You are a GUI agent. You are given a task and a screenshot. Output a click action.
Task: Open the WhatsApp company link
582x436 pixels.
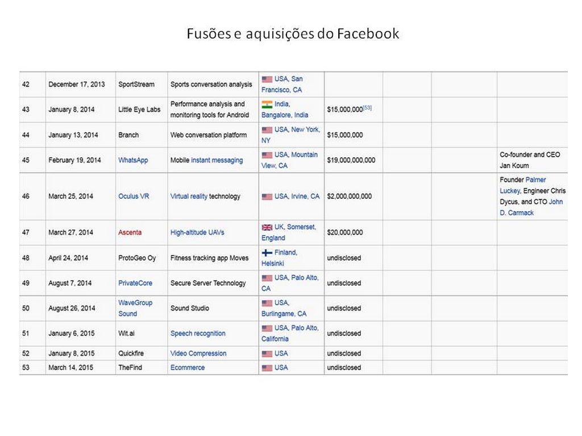click(133, 160)
